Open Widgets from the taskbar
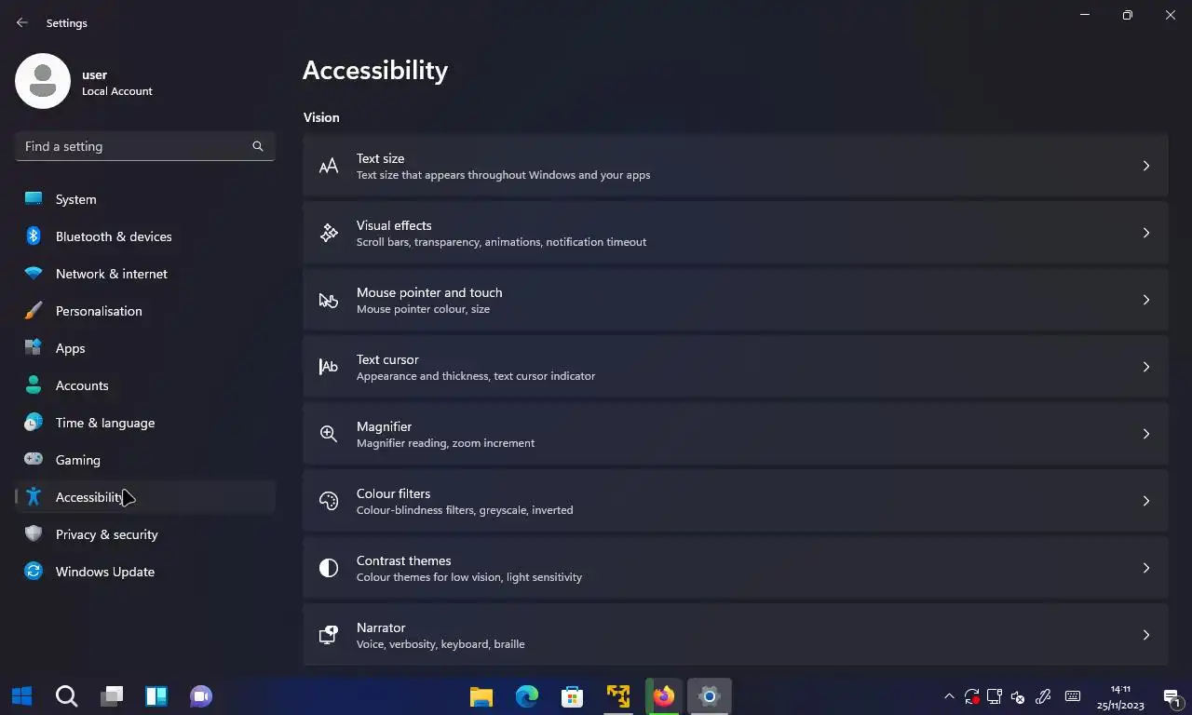Viewport: 1192px width, 715px height. tap(156, 695)
